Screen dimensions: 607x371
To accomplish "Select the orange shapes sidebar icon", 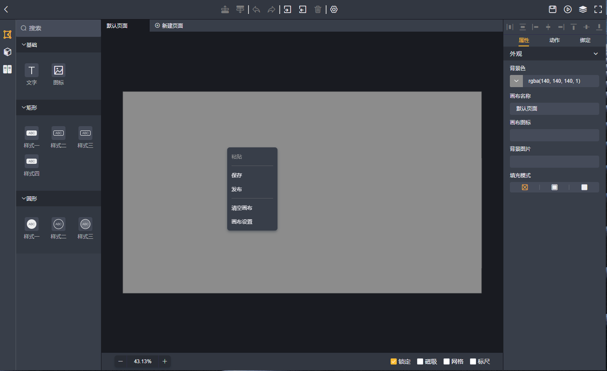I will [x=7, y=35].
